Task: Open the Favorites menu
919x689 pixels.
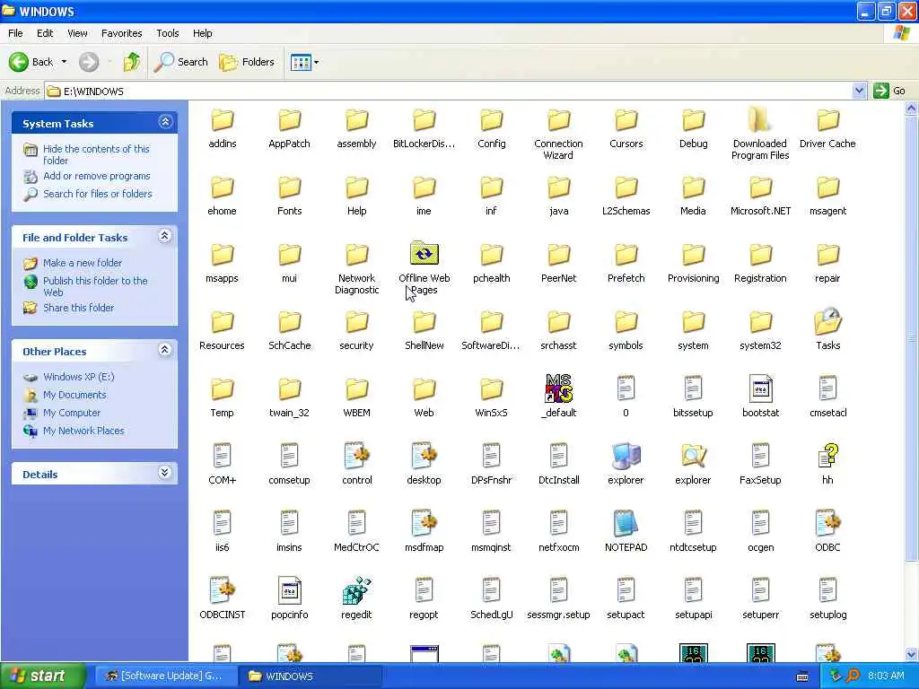Action: (122, 33)
